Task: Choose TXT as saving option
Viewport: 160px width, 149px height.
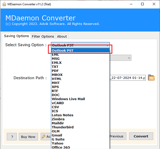Action: [x=80, y=67]
